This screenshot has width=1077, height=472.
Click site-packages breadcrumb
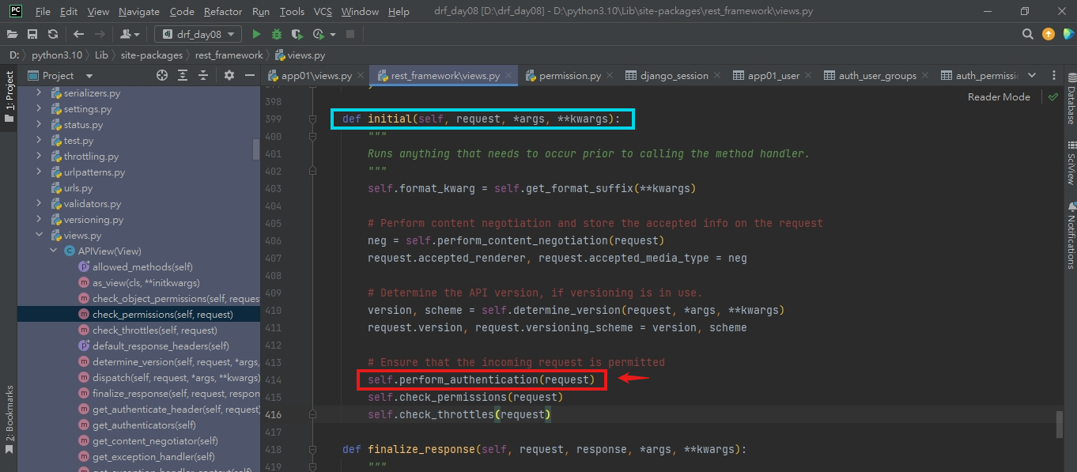point(151,55)
